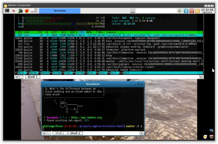The image size is (218, 144).
Task: Click the blue download arrow icon
Action: pyautogui.click(x=185, y=11)
